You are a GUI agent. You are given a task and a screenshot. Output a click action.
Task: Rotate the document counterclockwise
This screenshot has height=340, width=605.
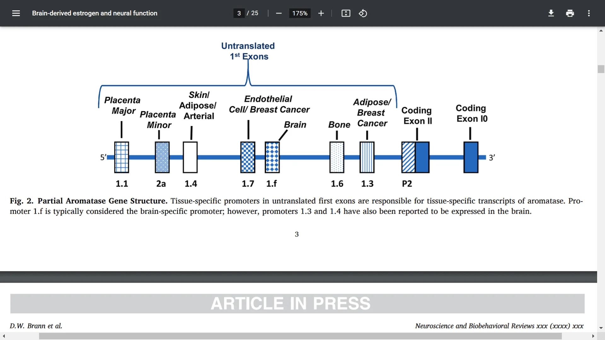pyautogui.click(x=363, y=13)
